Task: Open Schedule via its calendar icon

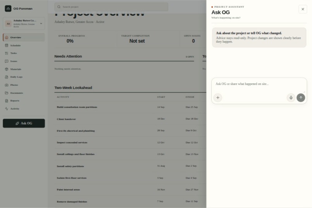Action: click(7, 45)
